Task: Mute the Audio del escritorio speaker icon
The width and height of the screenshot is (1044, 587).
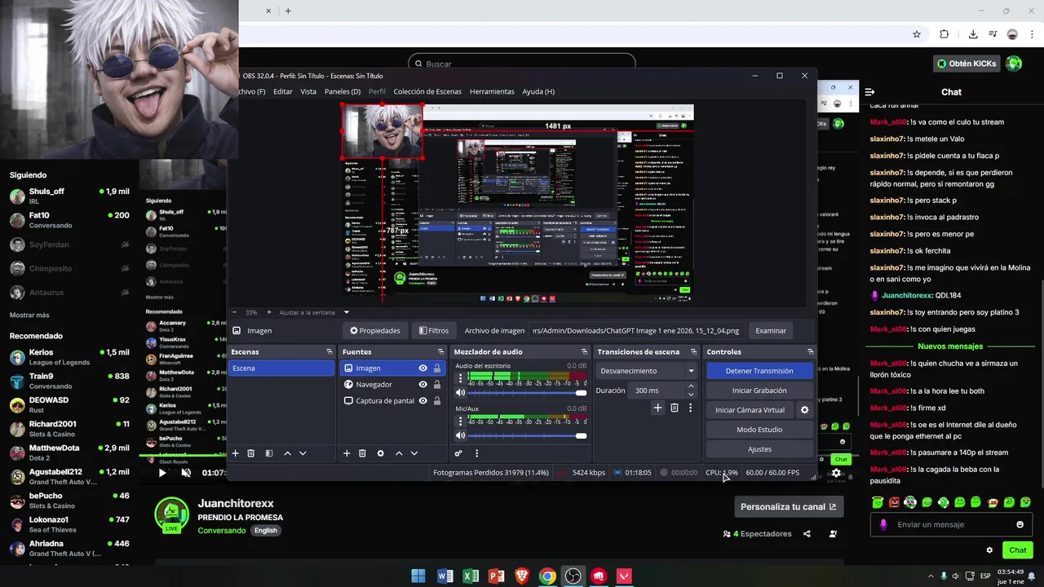Action: click(x=461, y=393)
